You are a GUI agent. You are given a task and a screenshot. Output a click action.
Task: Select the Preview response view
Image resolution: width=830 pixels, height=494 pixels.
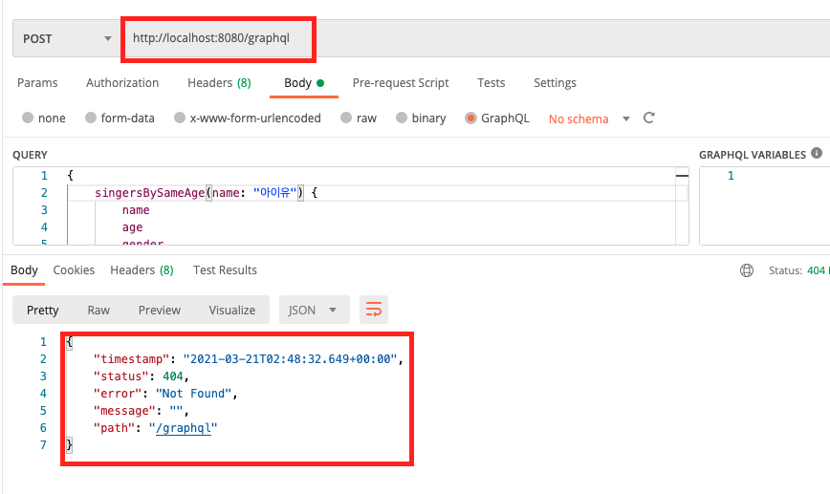(x=160, y=310)
